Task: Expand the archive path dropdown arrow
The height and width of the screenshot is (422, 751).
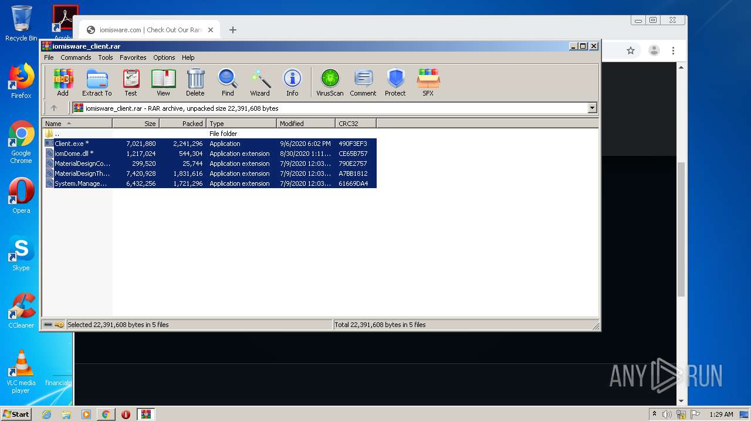Action: [x=592, y=108]
